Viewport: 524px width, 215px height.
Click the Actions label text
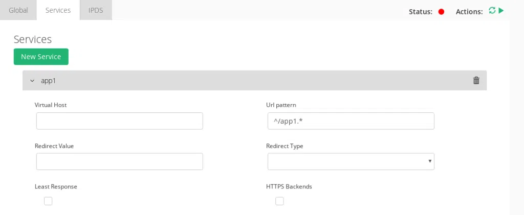(x=469, y=12)
